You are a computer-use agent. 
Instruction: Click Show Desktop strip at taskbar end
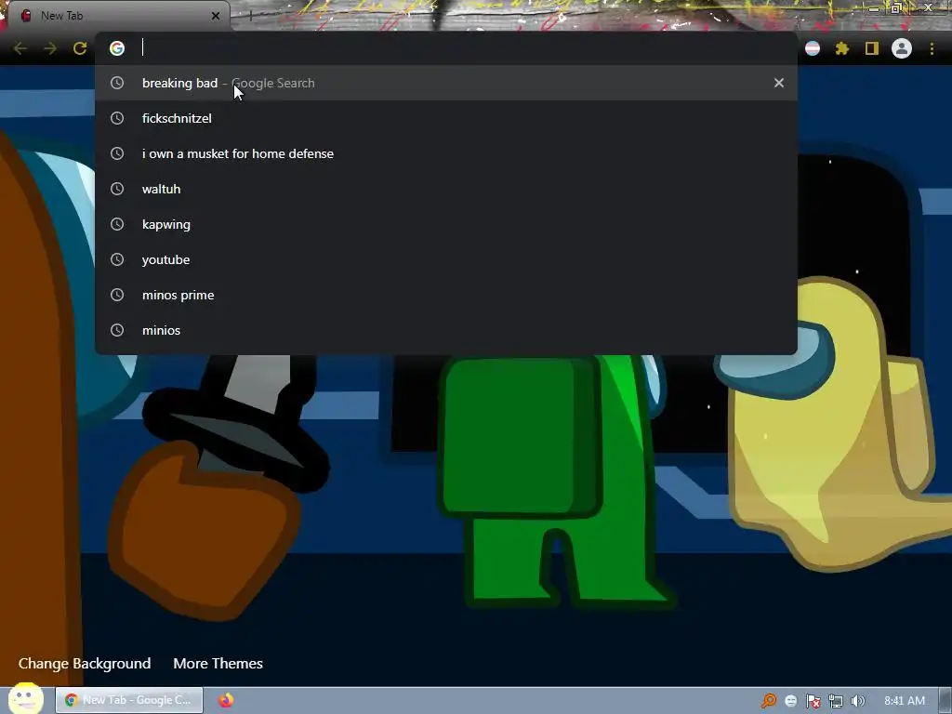945,701
